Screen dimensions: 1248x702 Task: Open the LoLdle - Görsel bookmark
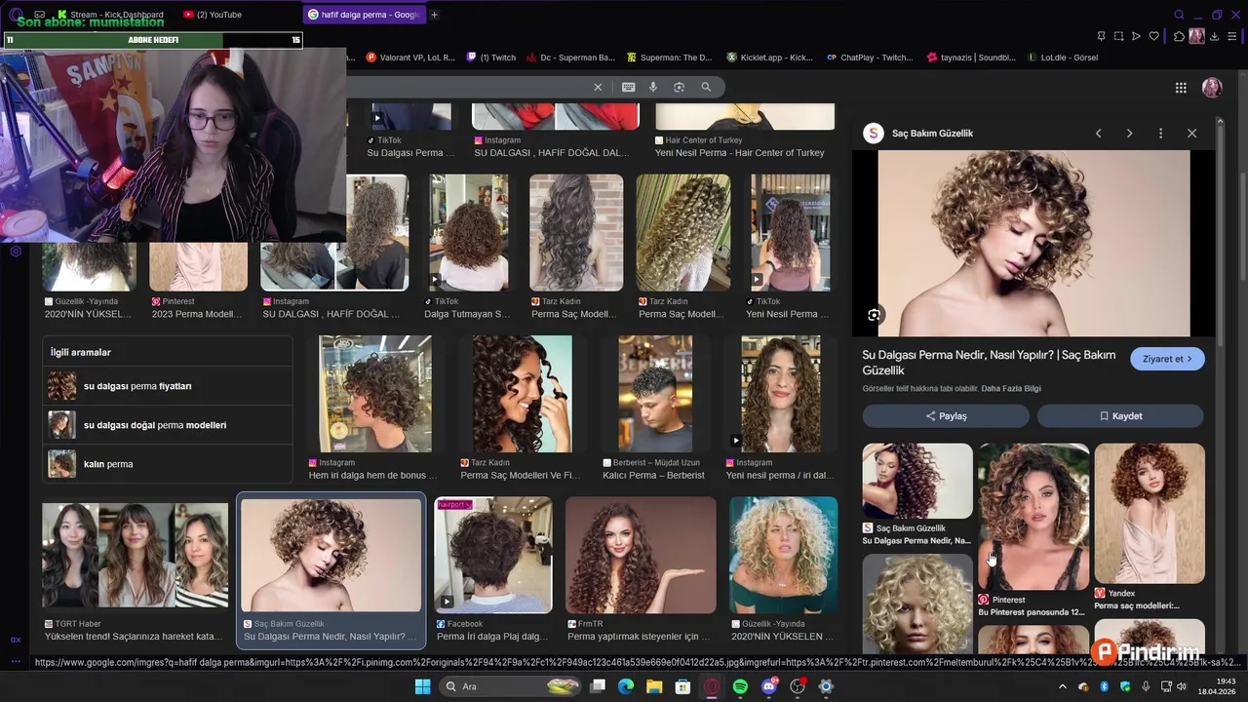[x=1063, y=58]
